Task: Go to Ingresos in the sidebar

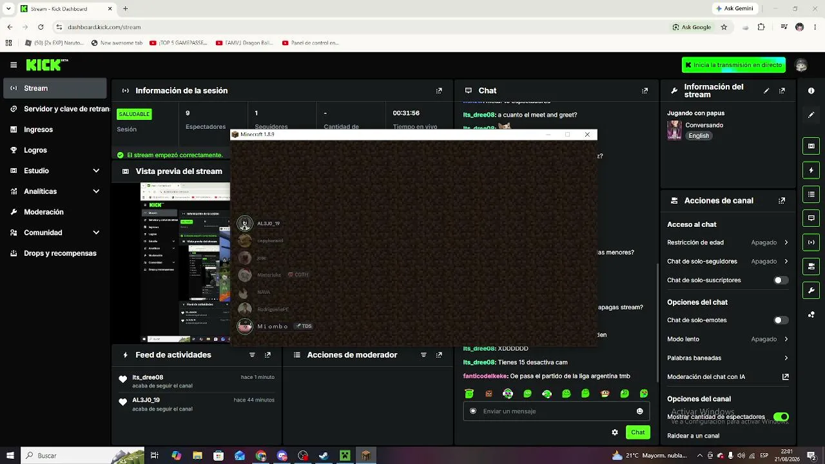Action: click(55, 130)
